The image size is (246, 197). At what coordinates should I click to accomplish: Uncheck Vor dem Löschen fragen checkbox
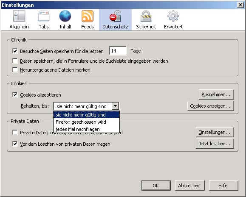15,144
